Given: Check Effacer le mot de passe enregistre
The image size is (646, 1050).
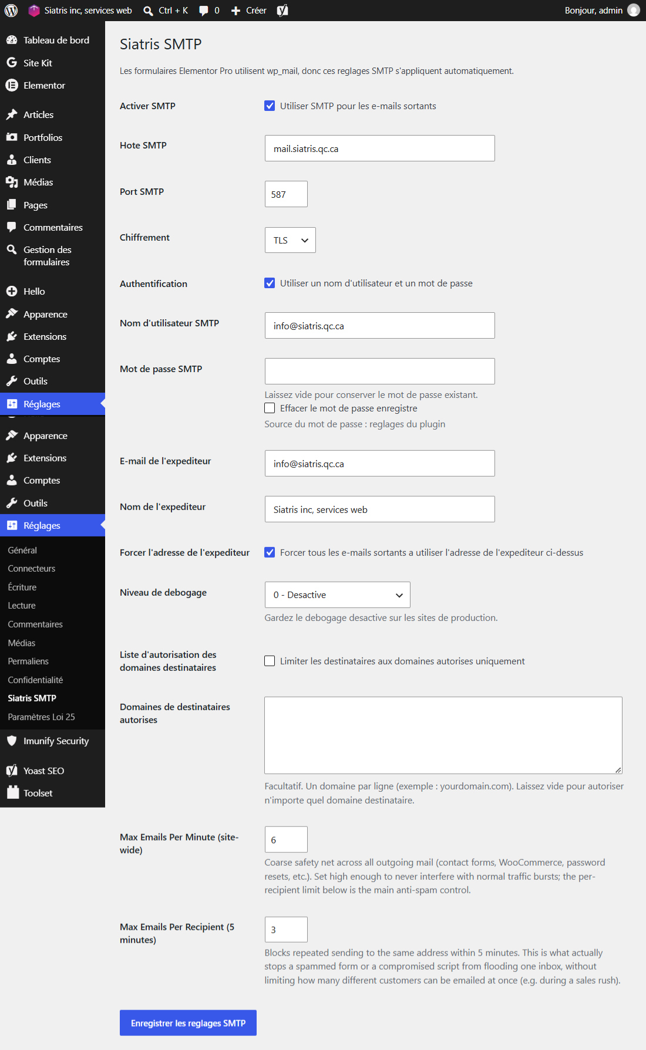Looking at the screenshot, I should pyautogui.click(x=270, y=408).
